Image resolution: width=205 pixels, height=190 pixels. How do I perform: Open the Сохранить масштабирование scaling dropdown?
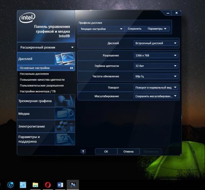tap(156, 96)
